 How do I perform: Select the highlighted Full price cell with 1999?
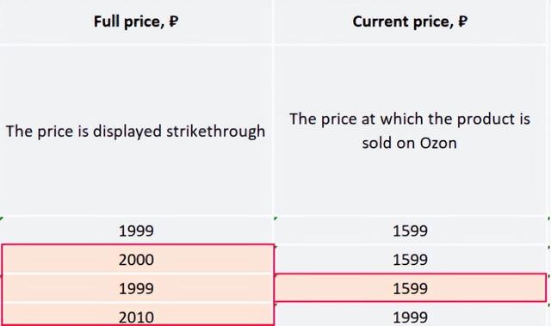tap(136, 288)
